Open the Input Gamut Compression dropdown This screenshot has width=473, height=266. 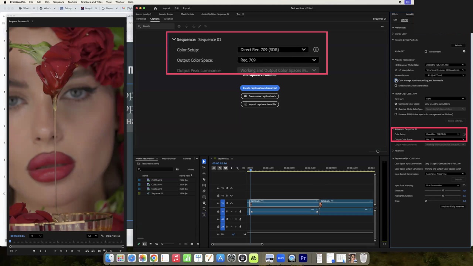pos(445,174)
